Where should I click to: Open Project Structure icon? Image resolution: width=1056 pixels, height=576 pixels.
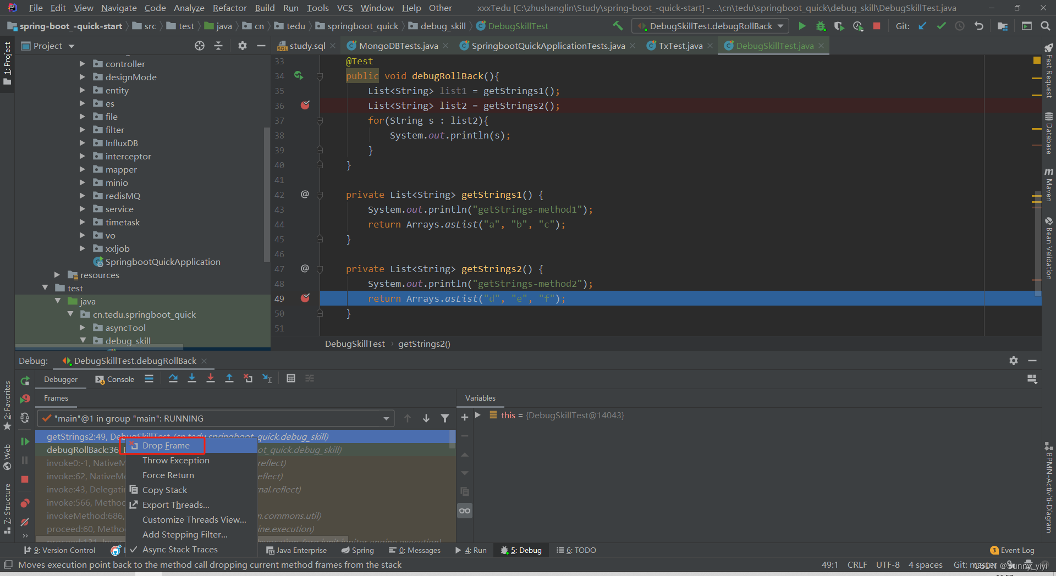(1003, 26)
